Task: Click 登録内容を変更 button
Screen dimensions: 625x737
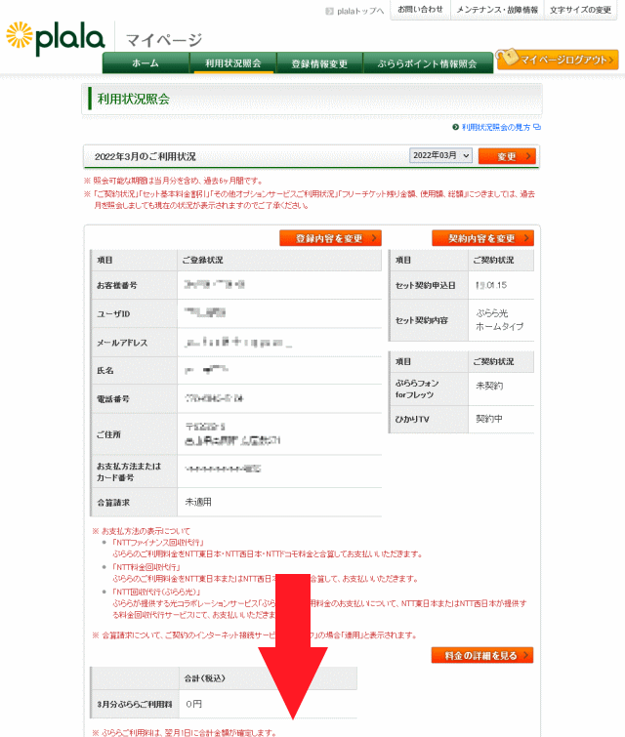Action: (330, 238)
